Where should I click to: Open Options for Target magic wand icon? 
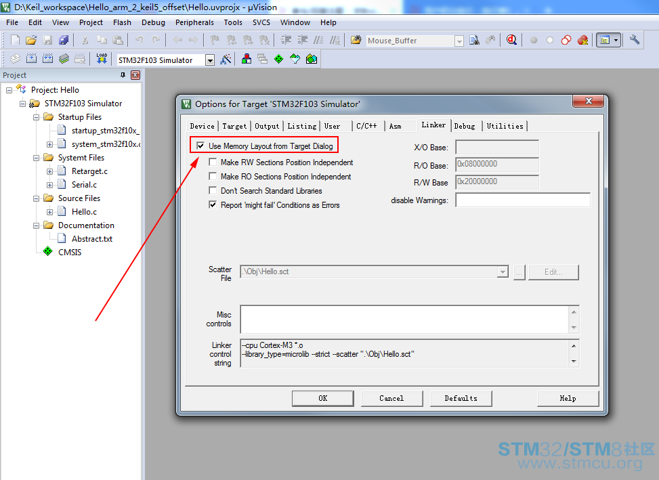pos(226,59)
